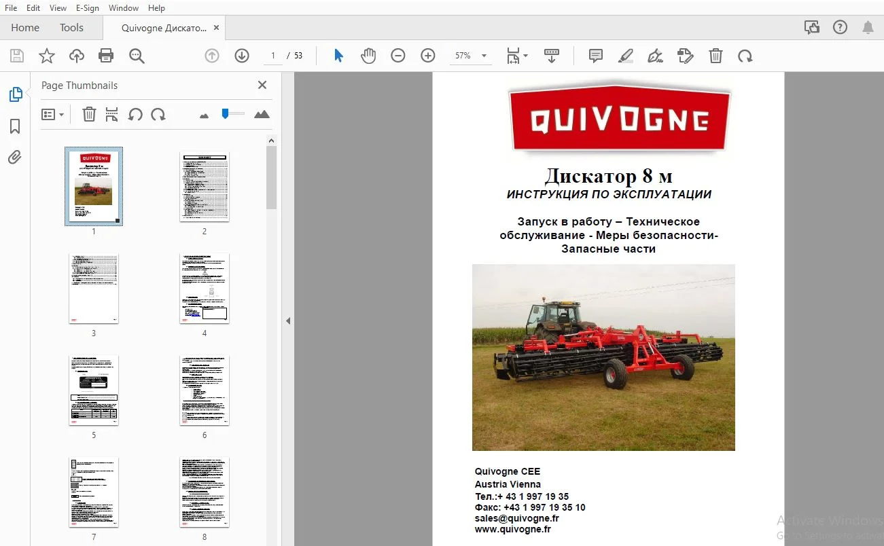Open the sign document pen tool
884x546 pixels.
click(656, 56)
